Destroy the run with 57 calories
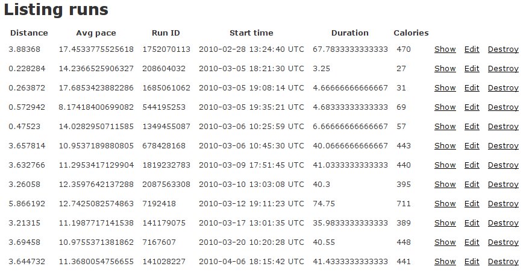532x272 pixels. [x=503, y=127]
